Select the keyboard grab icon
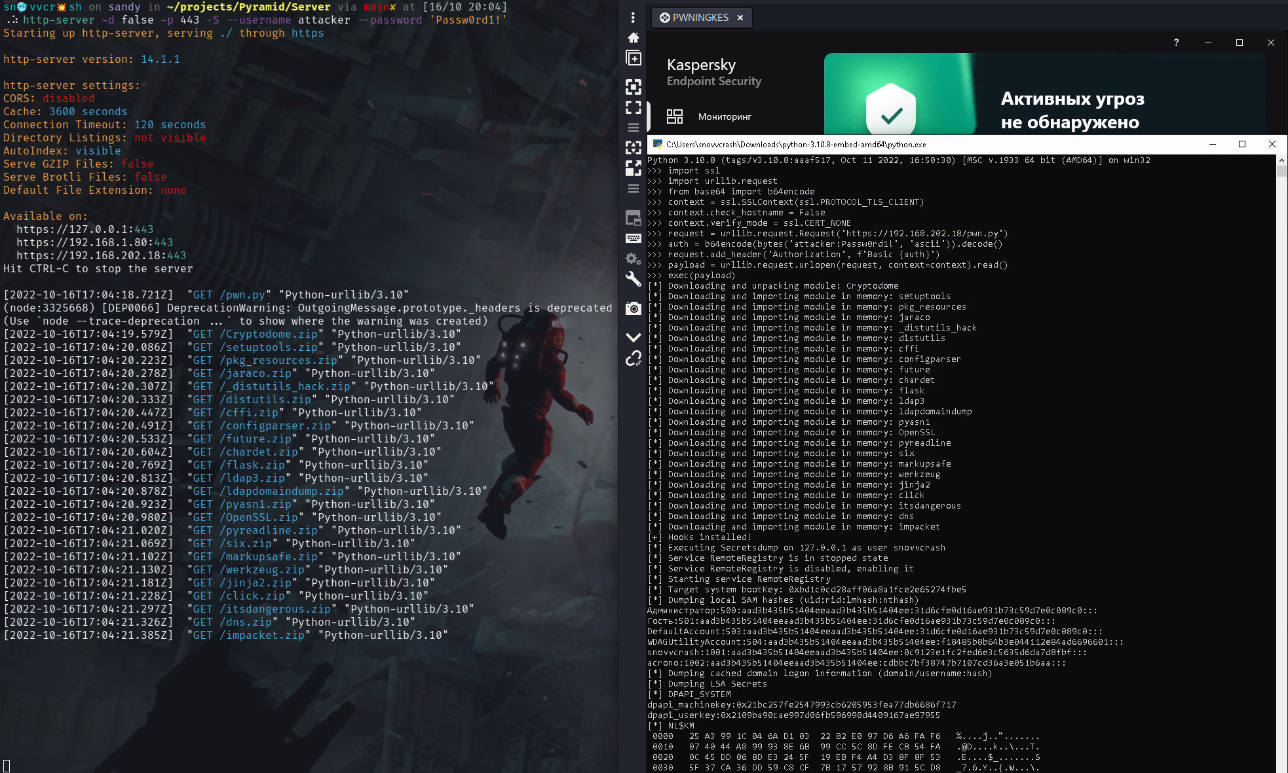Screen dimensions: 1288x773 point(634,238)
